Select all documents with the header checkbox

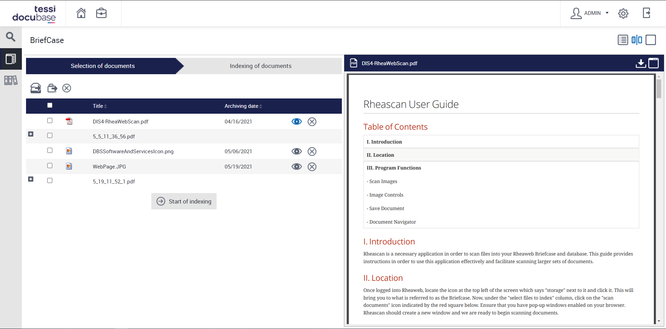click(50, 105)
